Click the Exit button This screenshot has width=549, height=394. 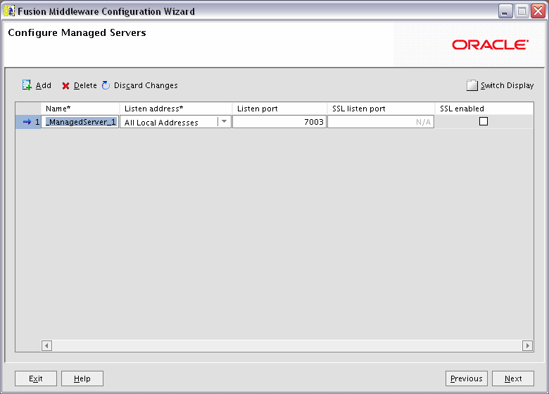click(x=36, y=378)
